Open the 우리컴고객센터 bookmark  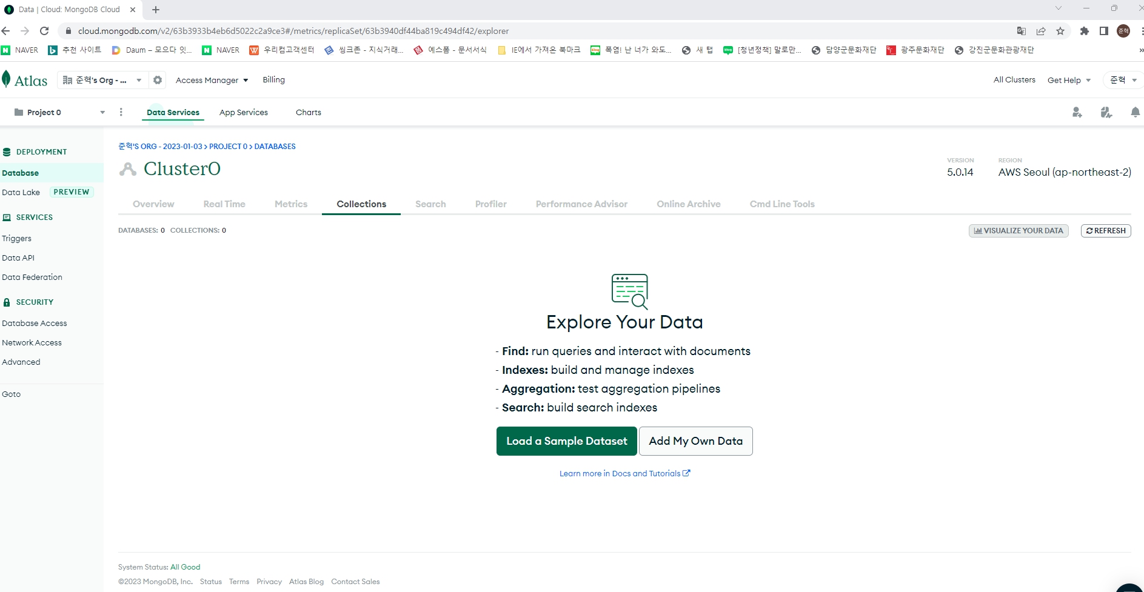[x=282, y=50]
